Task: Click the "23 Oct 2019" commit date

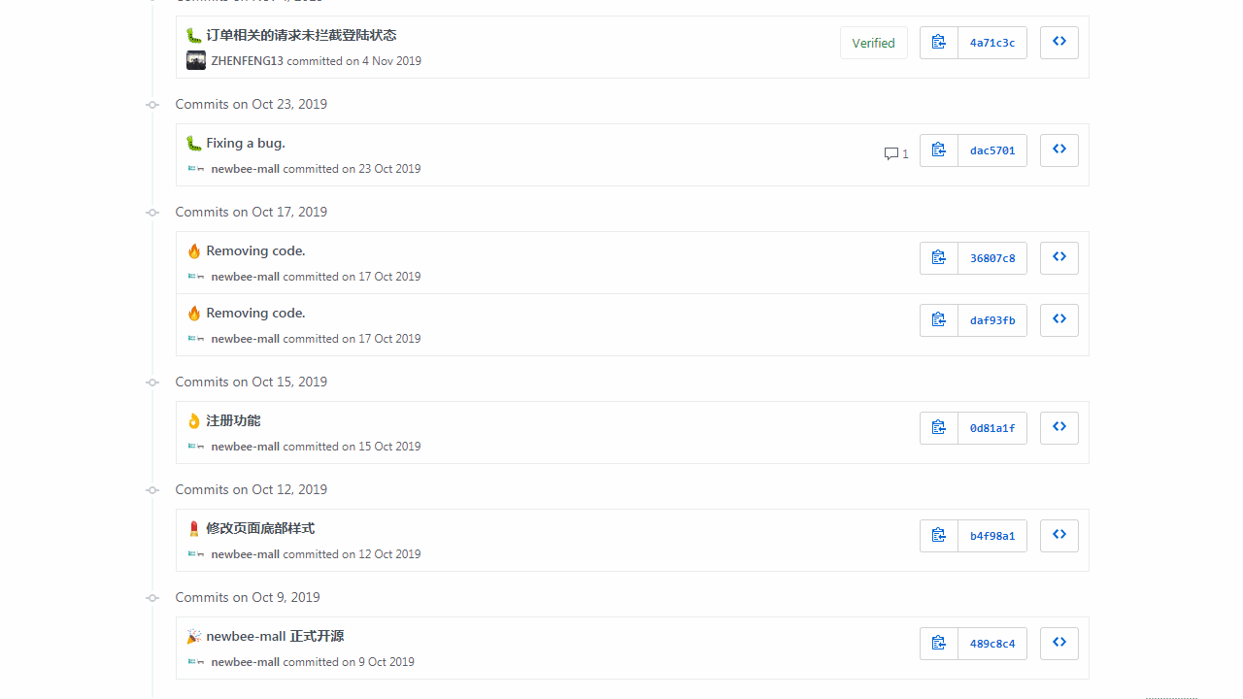Action: coord(389,169)
